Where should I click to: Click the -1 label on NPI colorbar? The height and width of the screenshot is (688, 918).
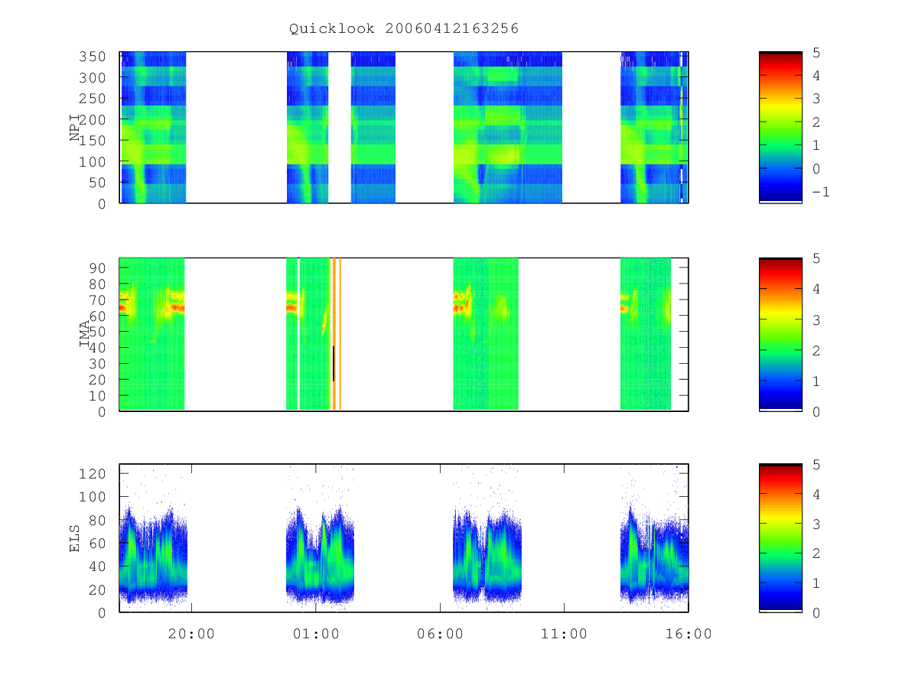pos(820,192)
